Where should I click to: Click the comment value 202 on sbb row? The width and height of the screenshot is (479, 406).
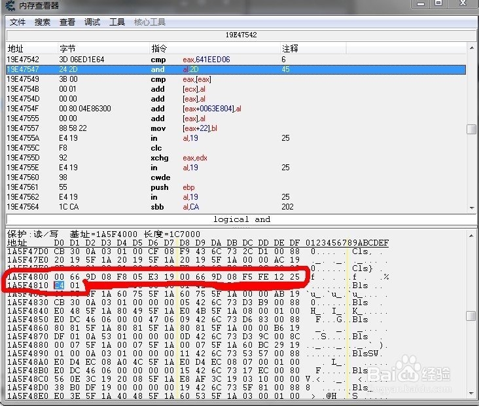pos(287,207)
